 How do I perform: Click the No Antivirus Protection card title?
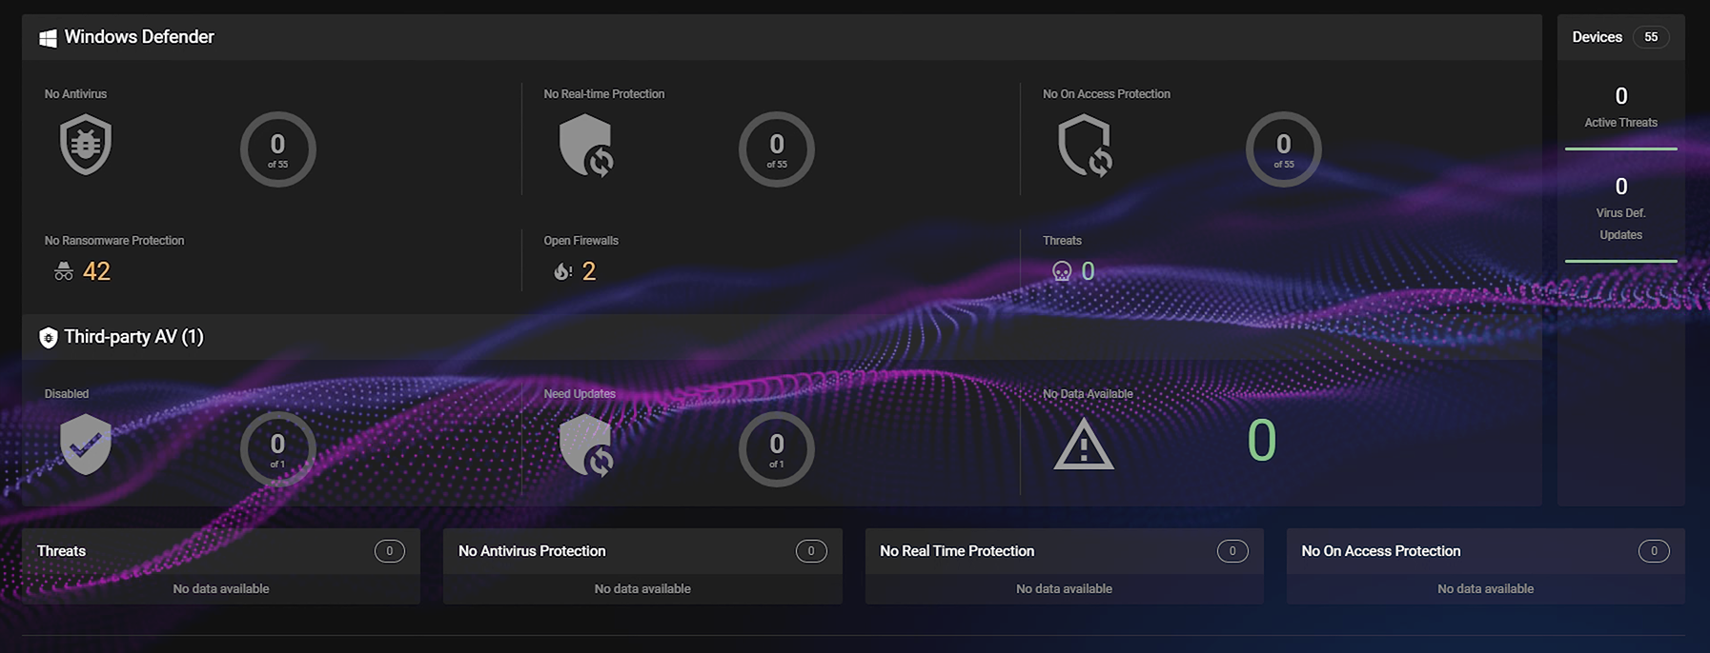532,551
